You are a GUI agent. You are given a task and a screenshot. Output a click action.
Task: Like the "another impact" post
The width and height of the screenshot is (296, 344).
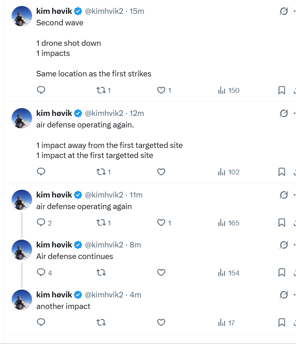pos(161,322)
